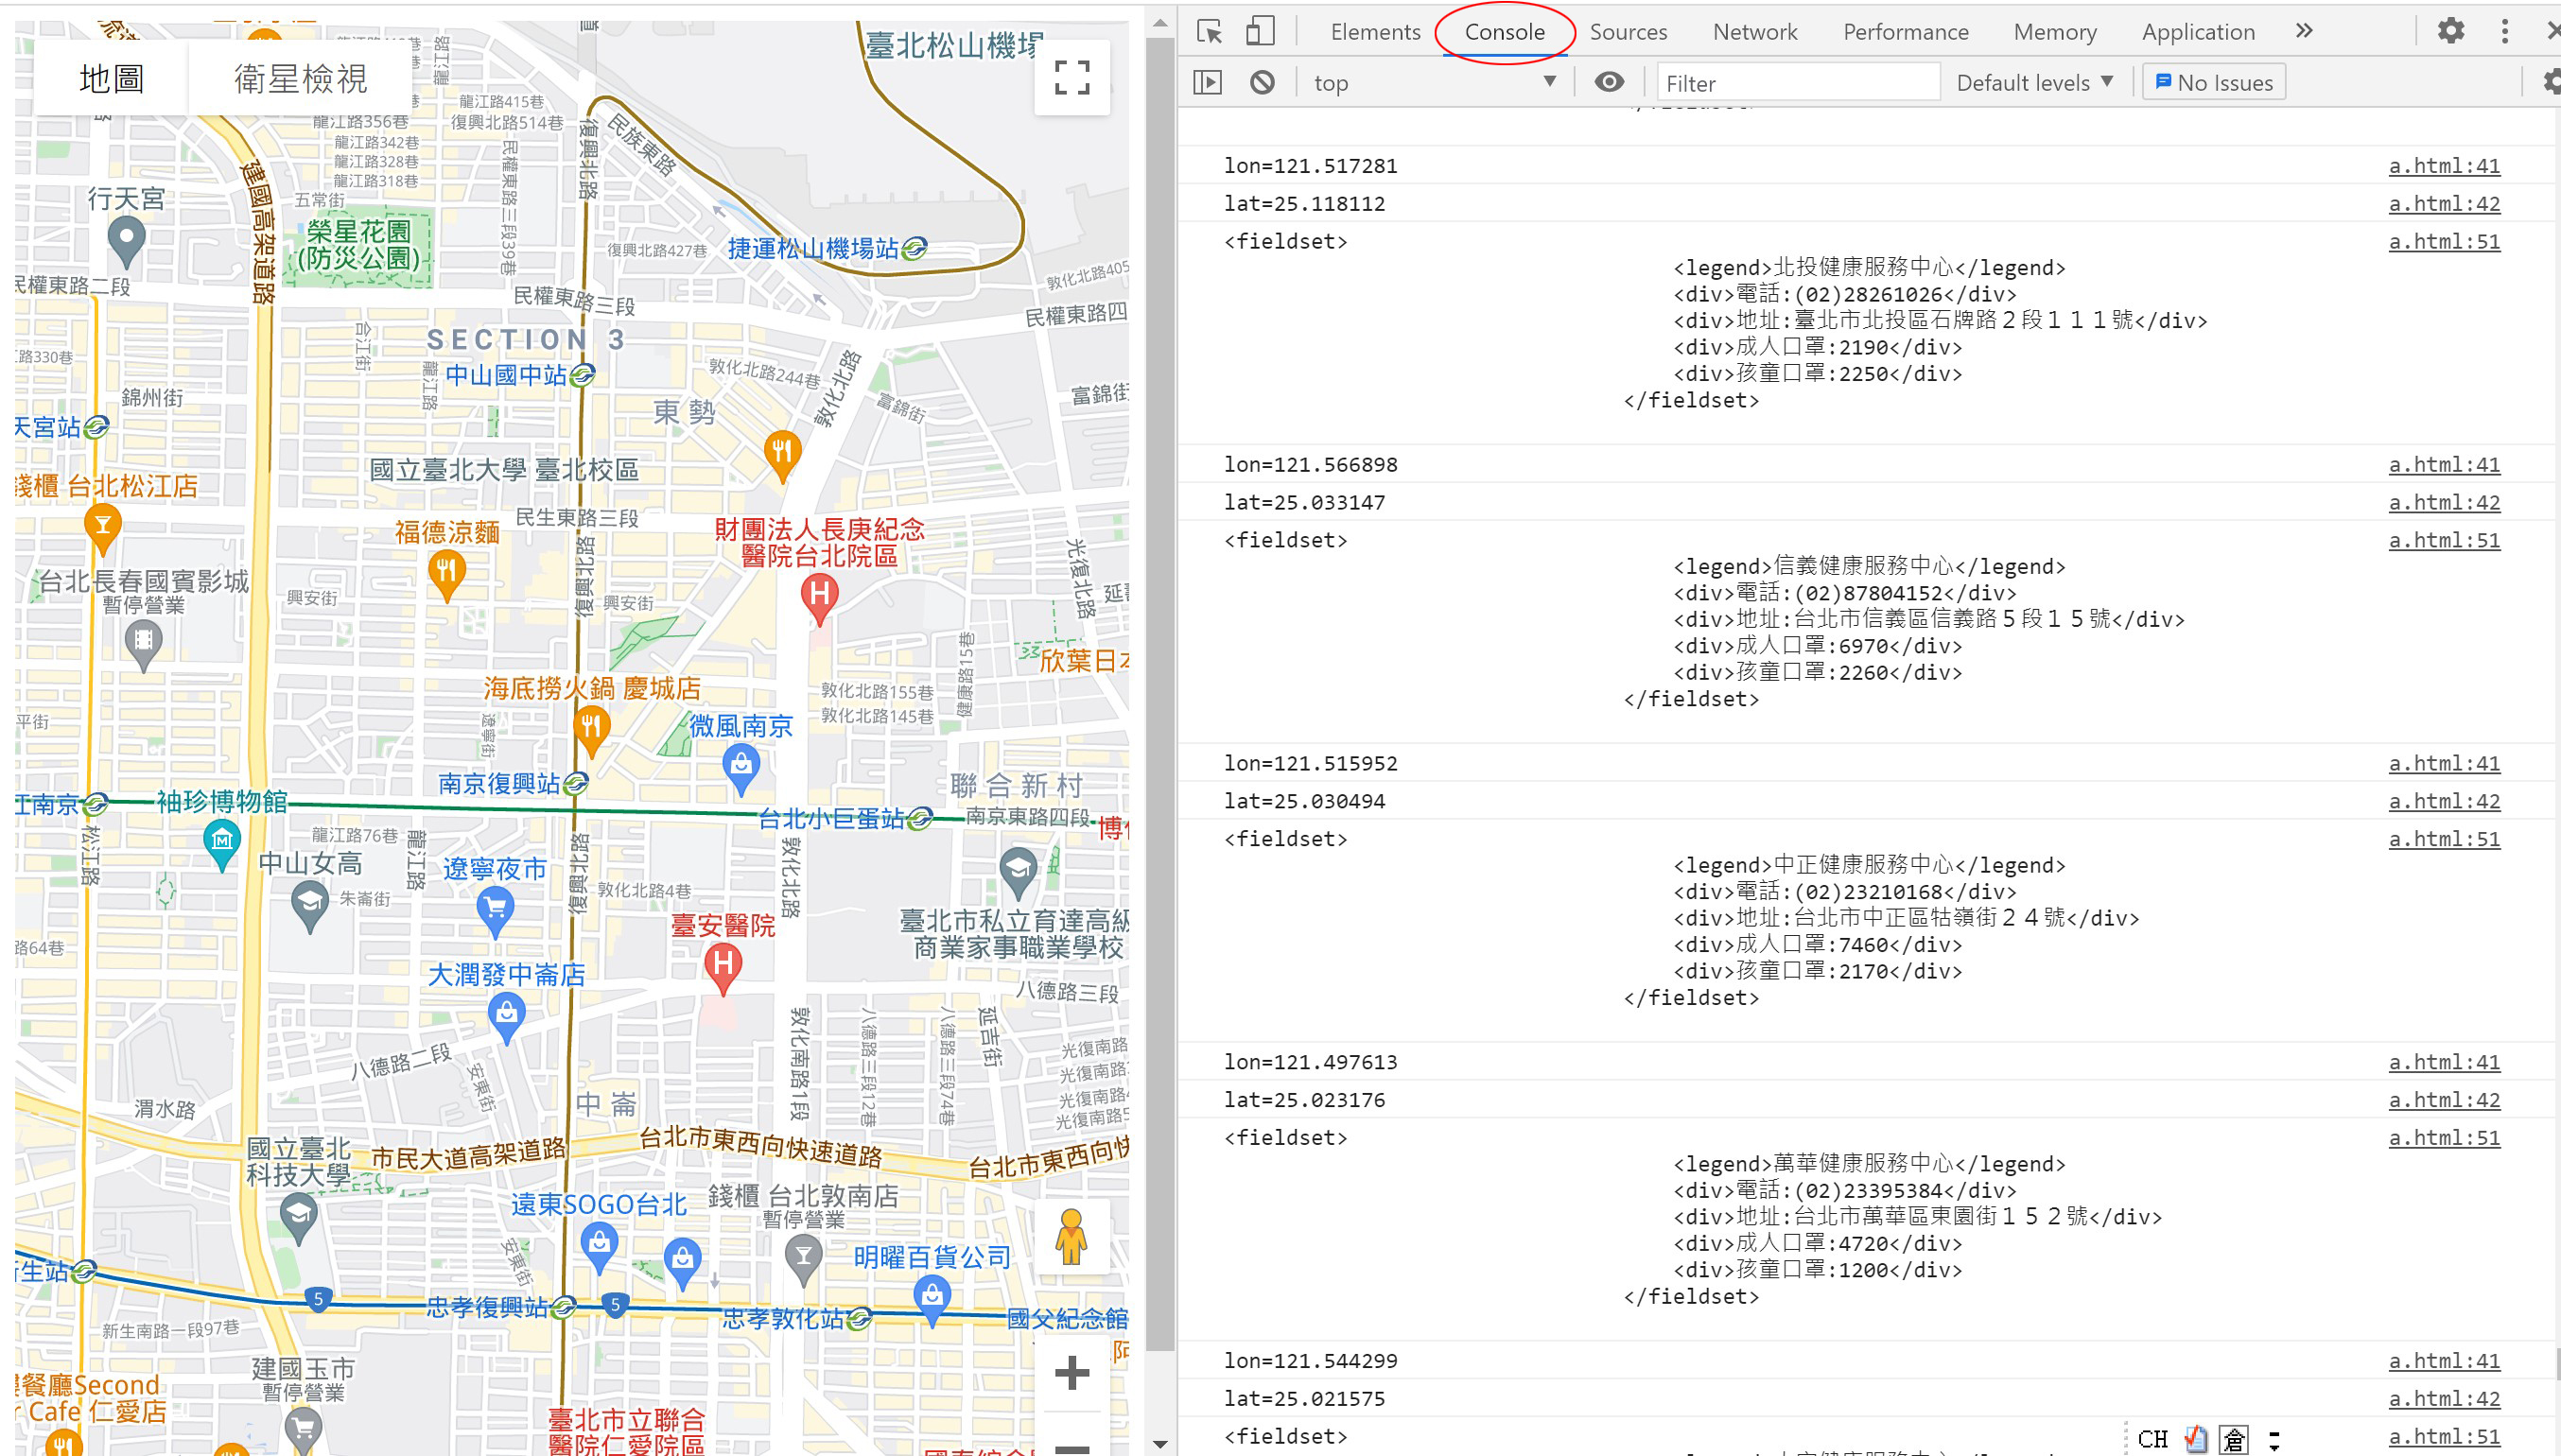Viewport: 2561px width, 1456px height.
Task: Show the console sidebar
Action: click(x=1208, y=83)
